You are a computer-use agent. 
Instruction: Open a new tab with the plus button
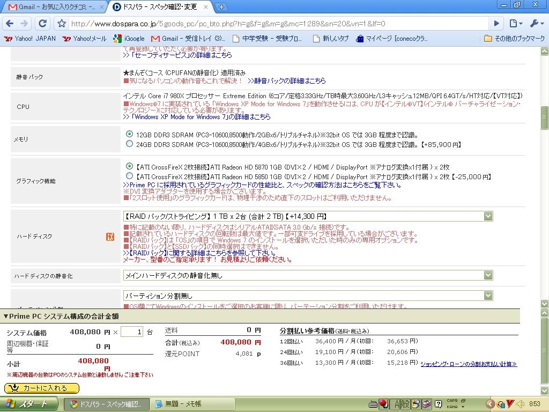(221, 6)
